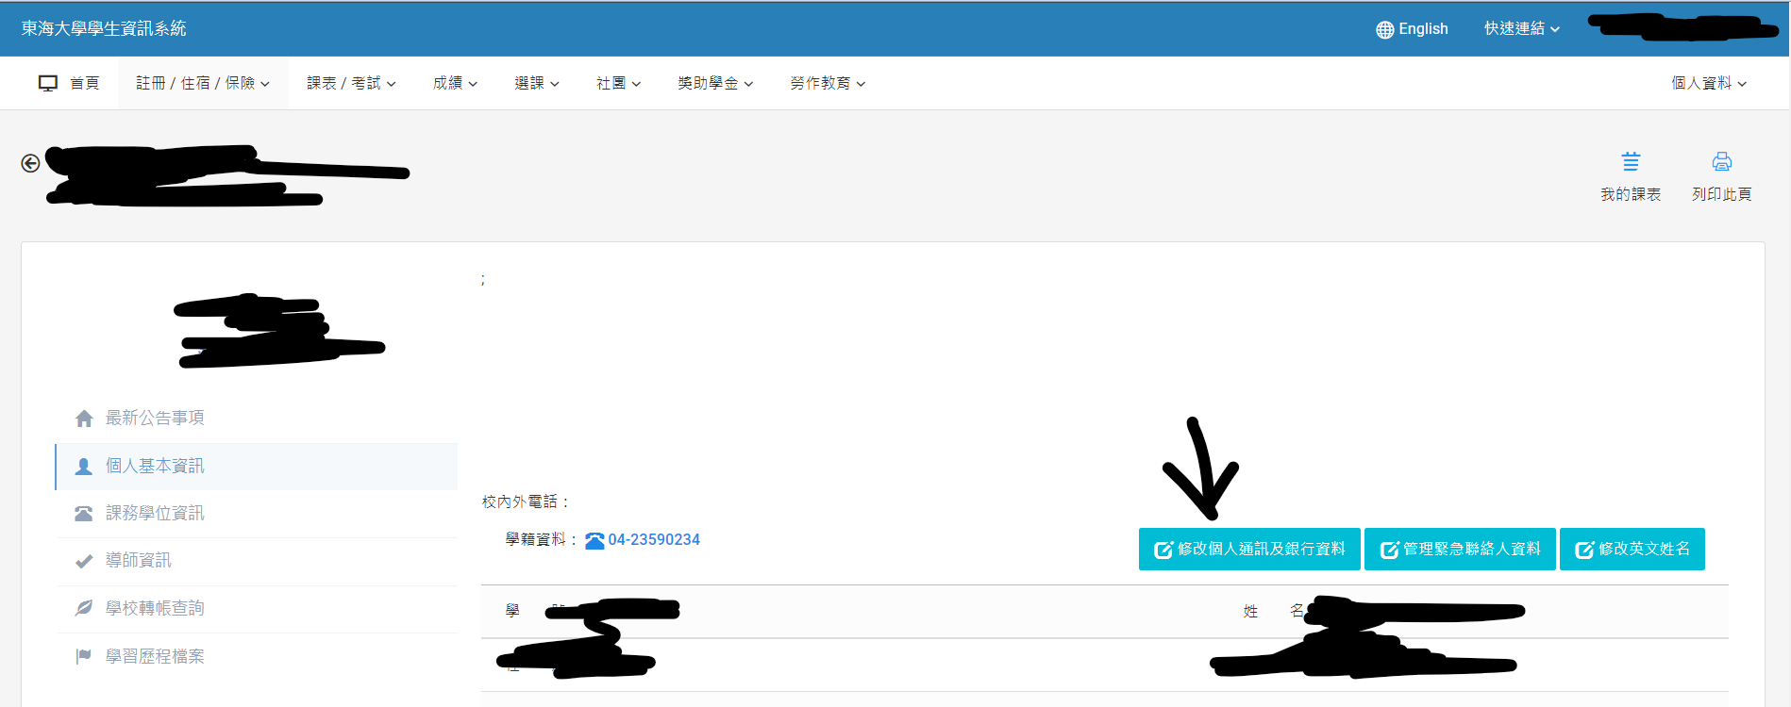This screenshot has width=1791, height=707.
Task: Open the 獎助學金 dropdown menu
Action: [x=715, y=83]
